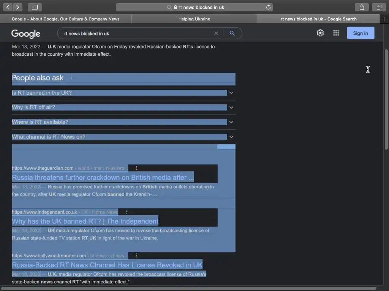389x291 pixels.
Task: Open 'Russia-Backed RT News Channel Has License Revoked' link
Action: click(107, 265)
